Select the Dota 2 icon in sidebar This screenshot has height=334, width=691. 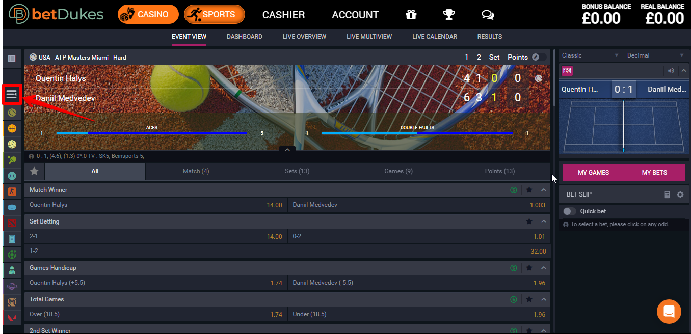click(x=12, y=223)
